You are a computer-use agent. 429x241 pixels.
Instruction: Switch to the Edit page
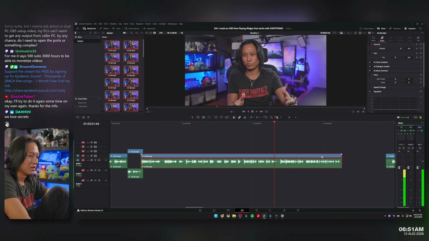pyautogui.click(x=242, y=210)
